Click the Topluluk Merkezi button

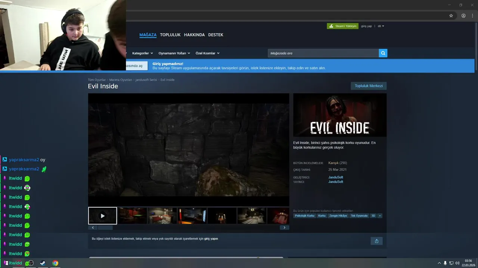[x=369, y=86]
